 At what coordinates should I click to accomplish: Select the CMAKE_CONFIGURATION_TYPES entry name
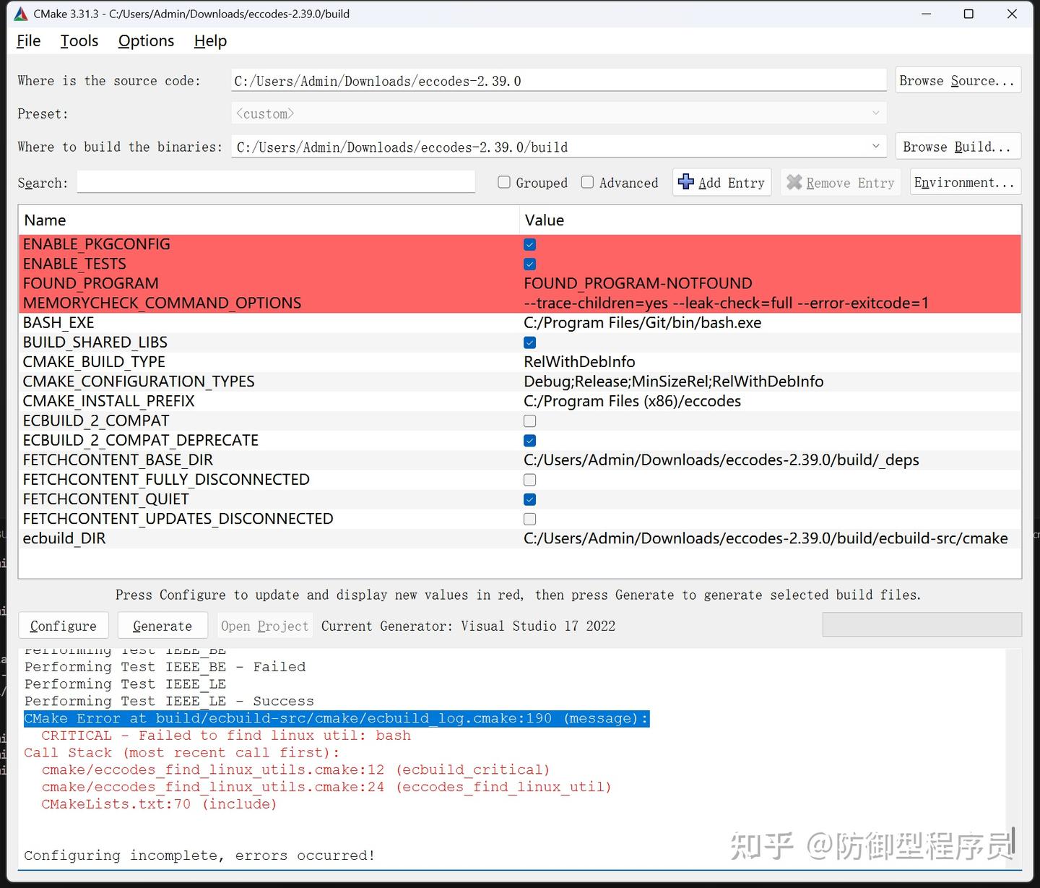click(139, 381)
